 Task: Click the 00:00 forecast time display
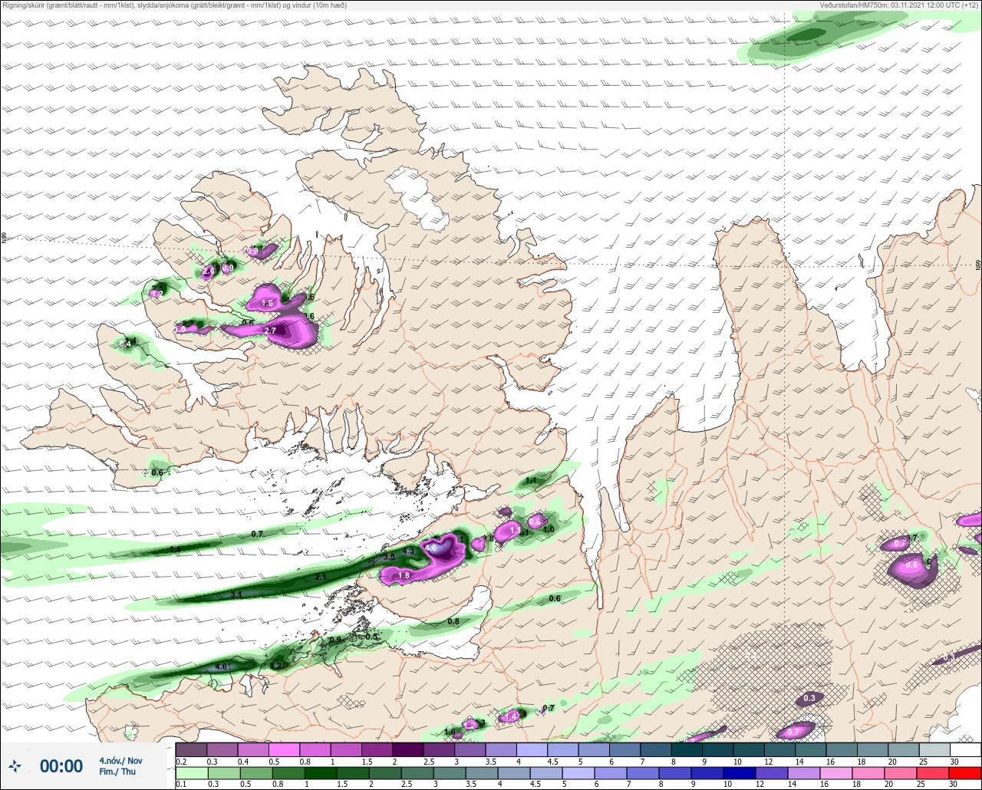tap(61, 766)
